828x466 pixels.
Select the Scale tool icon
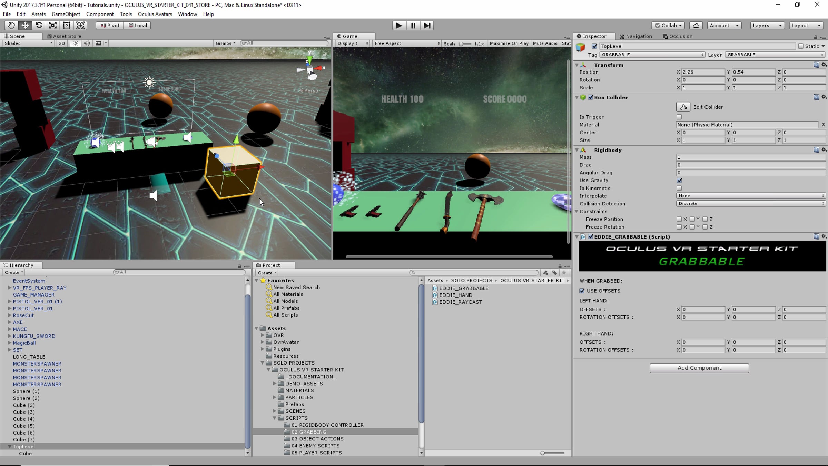[x=53, y=25]
